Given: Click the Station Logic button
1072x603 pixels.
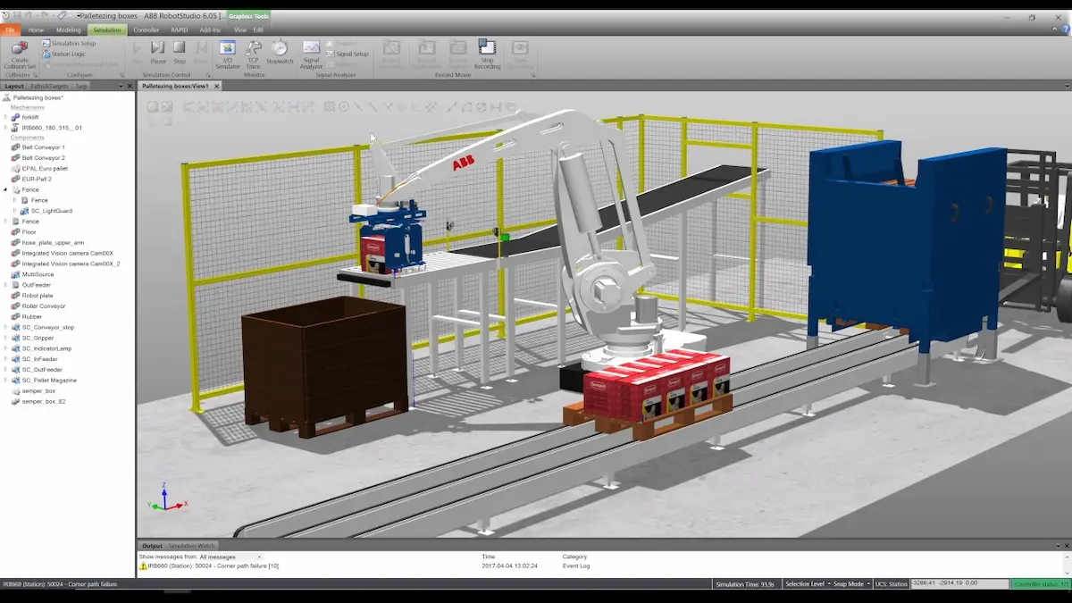Looking at the screenshot, I should pos(67,54).
